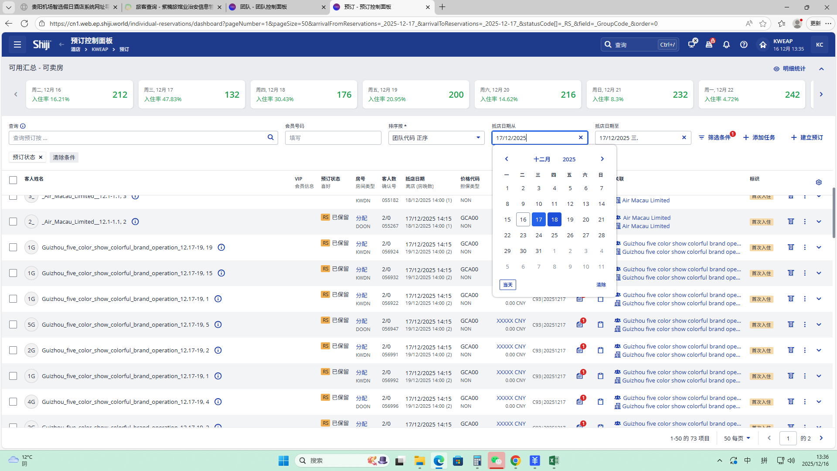Open the sort by 团队代码 正序 dropdown
Viewport: 837px width, 471px height.
[436, 138]
